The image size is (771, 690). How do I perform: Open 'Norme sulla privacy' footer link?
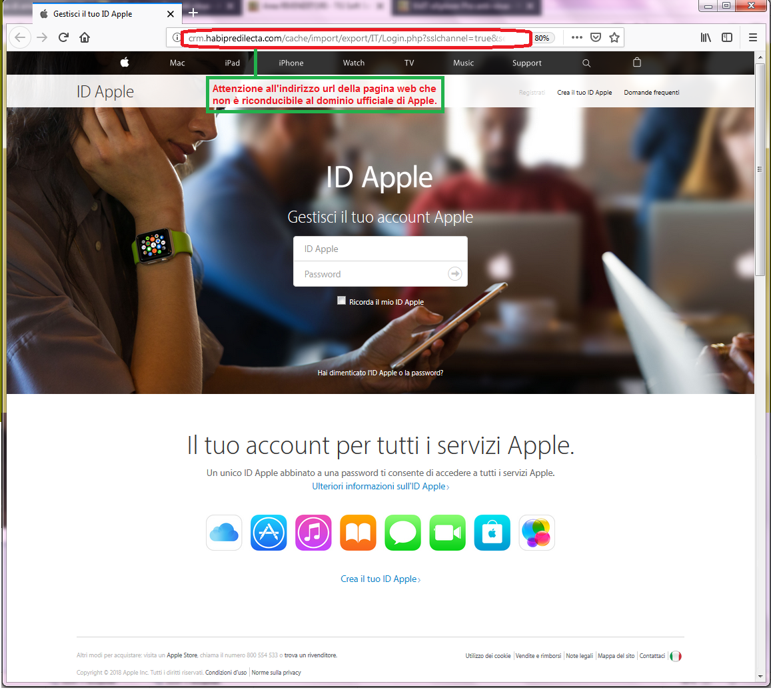tap(277, 673)
